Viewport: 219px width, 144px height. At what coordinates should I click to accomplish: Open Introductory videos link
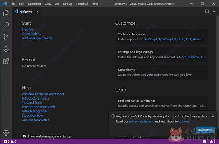(x=35, y=98)
